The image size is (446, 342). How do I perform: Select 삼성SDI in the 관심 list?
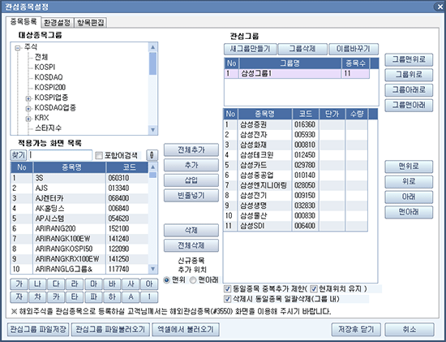coord(295,226)
